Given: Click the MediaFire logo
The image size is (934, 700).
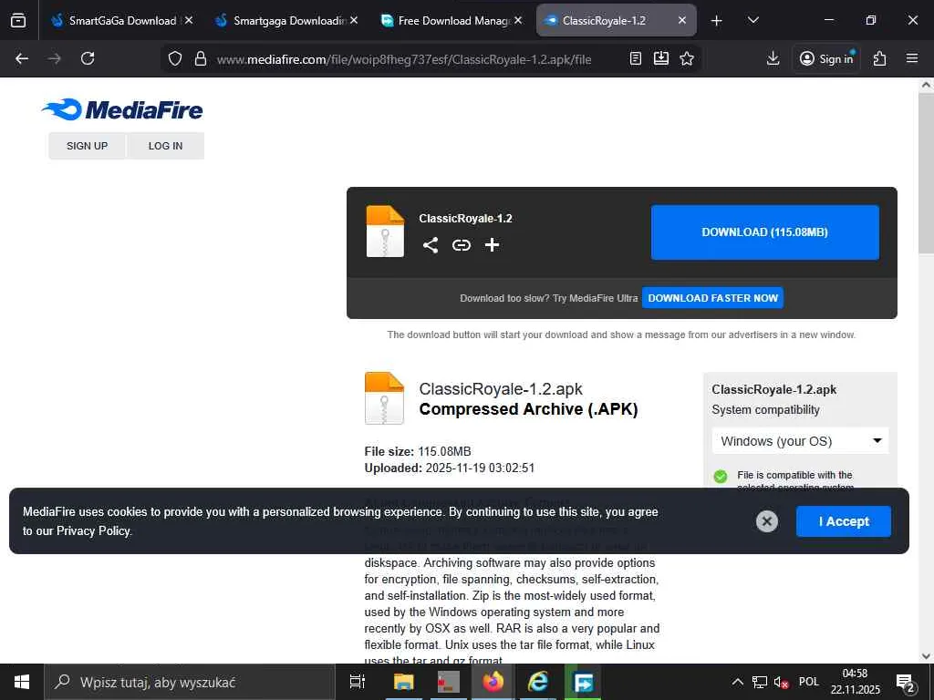Looking at the screenshot, I should 122,109.
